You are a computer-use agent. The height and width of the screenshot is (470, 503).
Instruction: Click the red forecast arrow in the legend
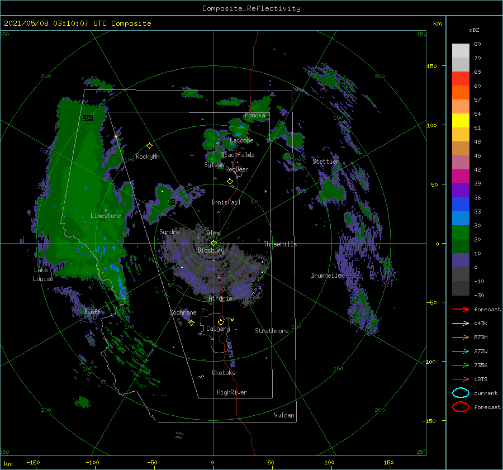click(461, 309)
